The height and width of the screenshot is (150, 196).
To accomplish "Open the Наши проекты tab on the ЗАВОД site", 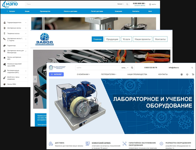I will (142, 39).
